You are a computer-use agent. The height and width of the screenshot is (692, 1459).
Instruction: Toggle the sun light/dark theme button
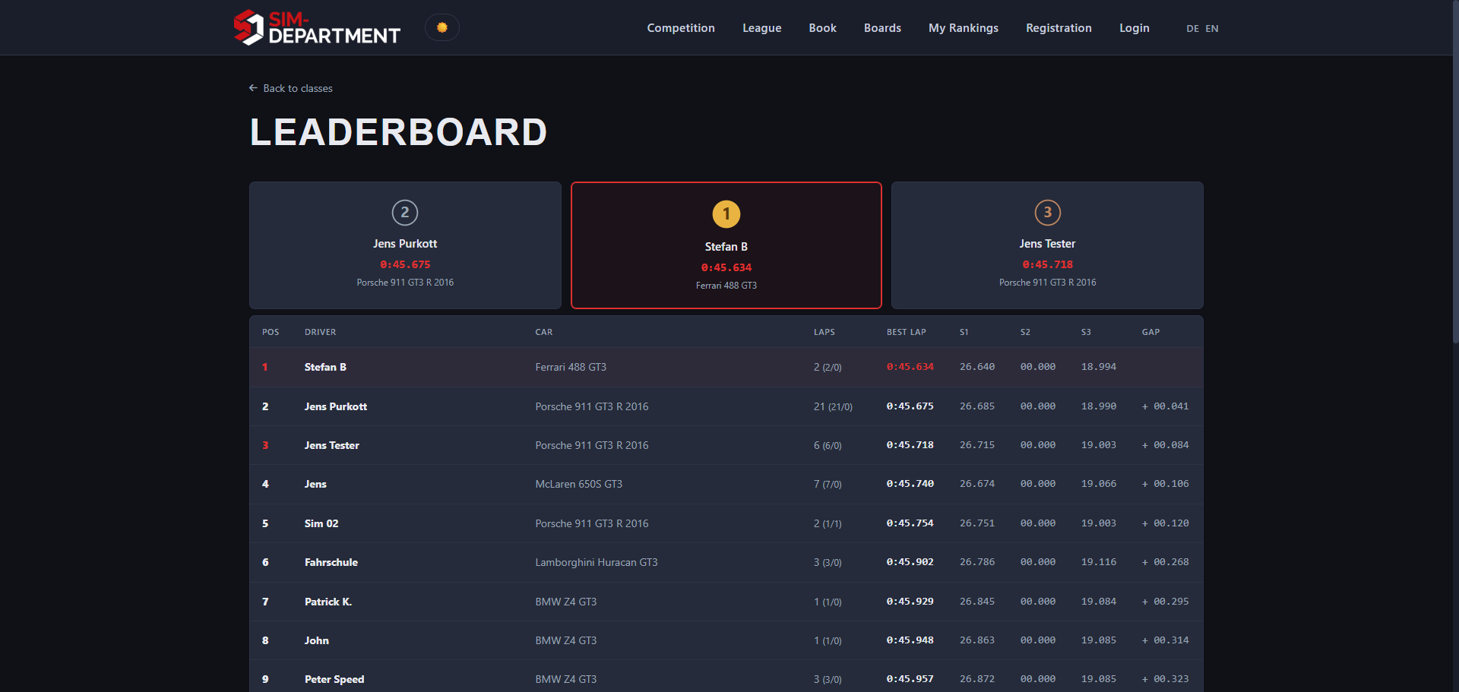tap(442, 27)
